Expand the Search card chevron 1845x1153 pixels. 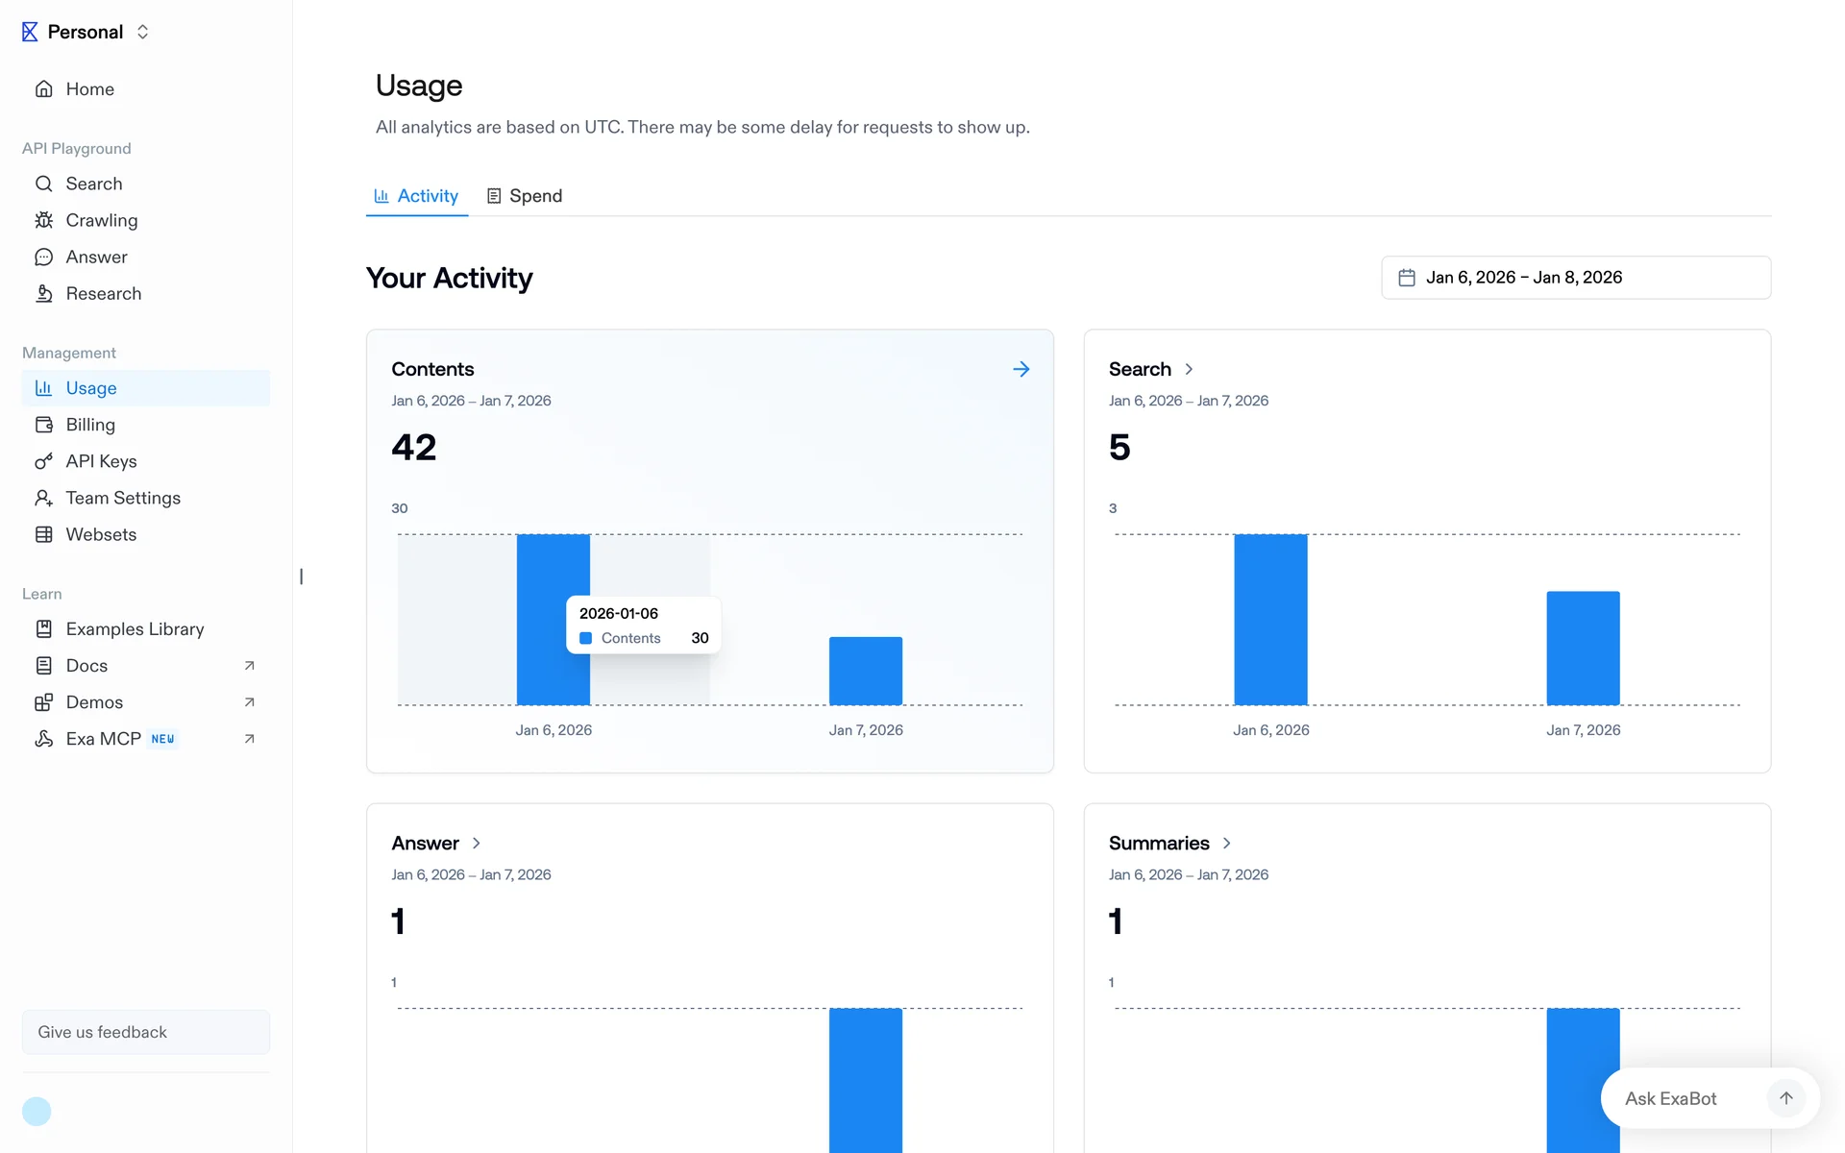click(x=1189, y=369)
